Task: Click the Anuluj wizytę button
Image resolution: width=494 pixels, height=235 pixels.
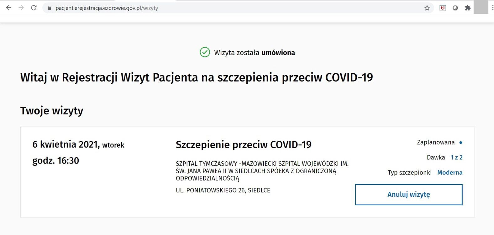Action: [x=408, y=194]
